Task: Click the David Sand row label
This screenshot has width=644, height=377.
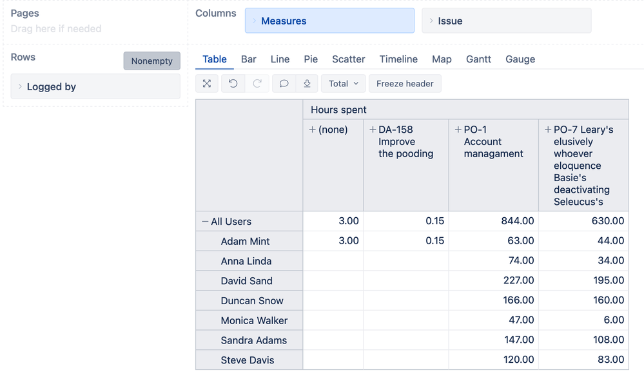Action: click(x=246, y=281)
